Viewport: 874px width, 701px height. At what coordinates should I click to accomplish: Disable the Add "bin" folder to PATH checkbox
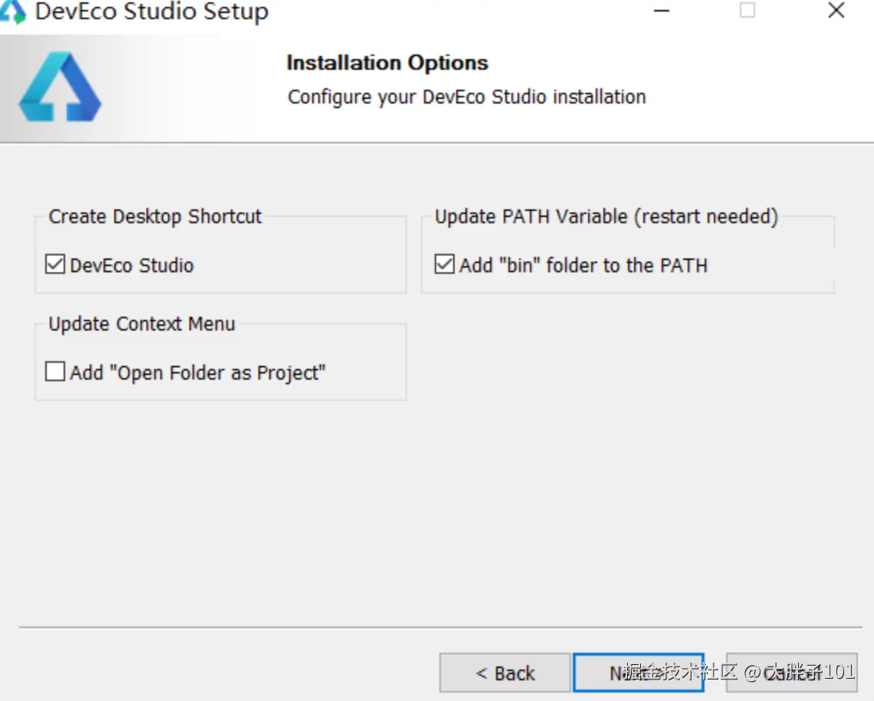coord(445,265)
